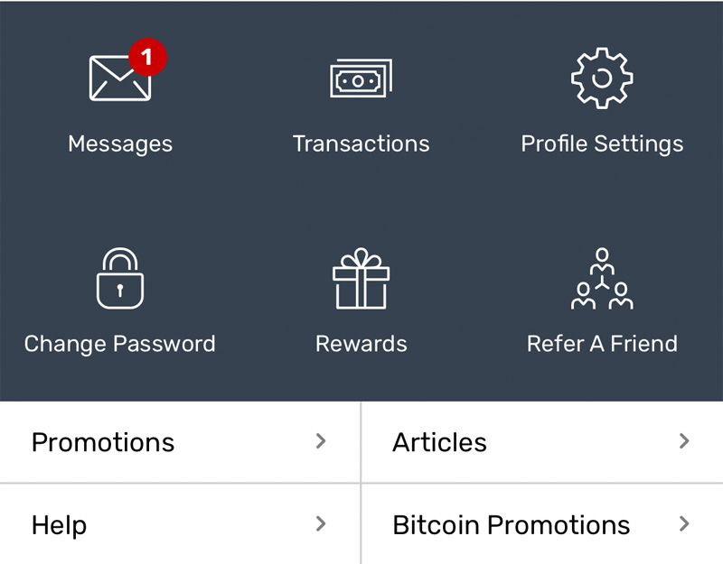Viewport: 723px width, 564px height.
Task: Open the Articles menu item
Action: 542,442
